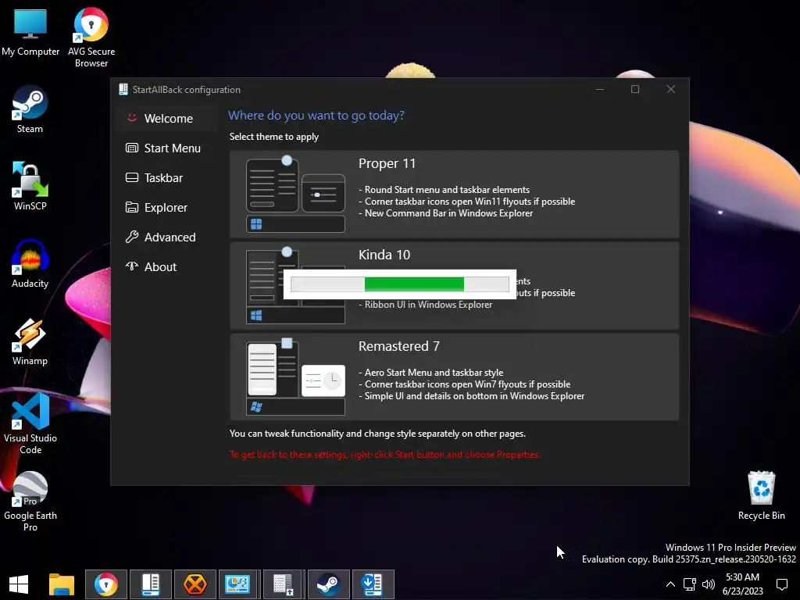Minimize the StartAllBack configuration window

(x=600, y=89)
